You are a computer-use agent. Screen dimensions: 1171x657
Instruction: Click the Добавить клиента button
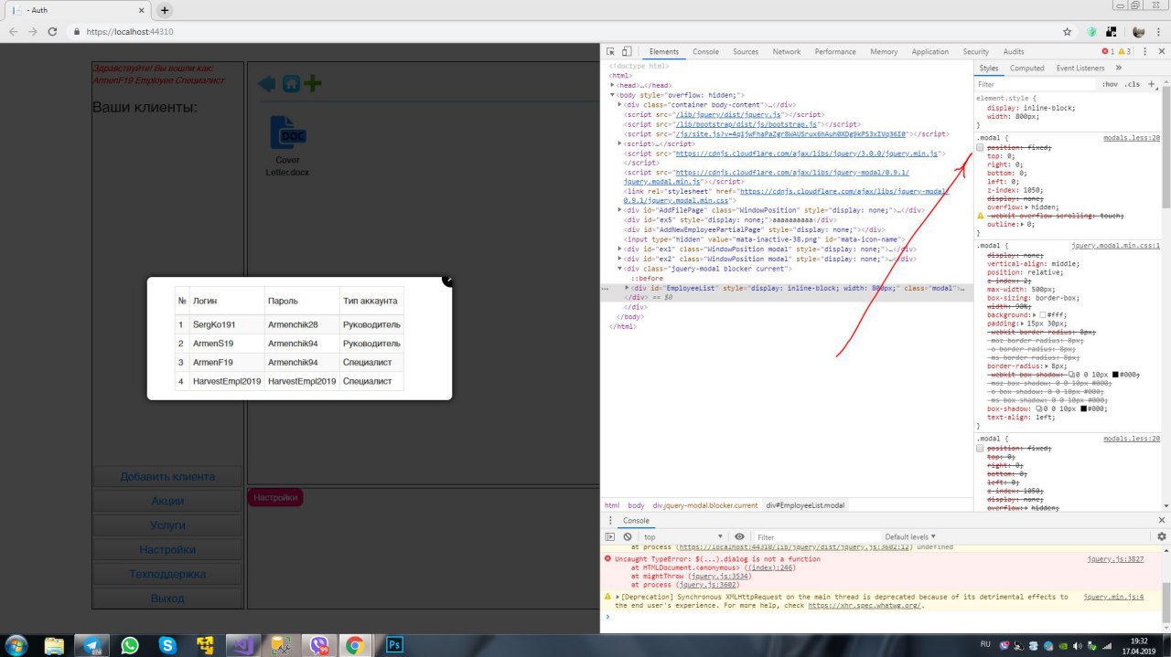click(167, 476)
